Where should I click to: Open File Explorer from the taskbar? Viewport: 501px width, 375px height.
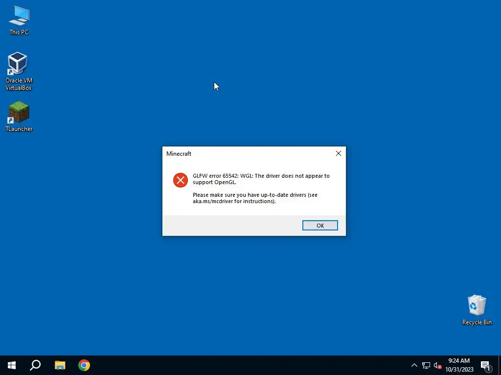[x=60, y=365]
